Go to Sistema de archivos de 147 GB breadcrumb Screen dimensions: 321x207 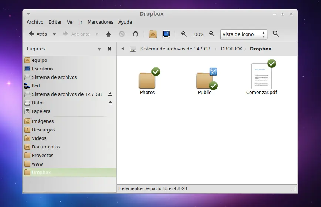point(175,49)
